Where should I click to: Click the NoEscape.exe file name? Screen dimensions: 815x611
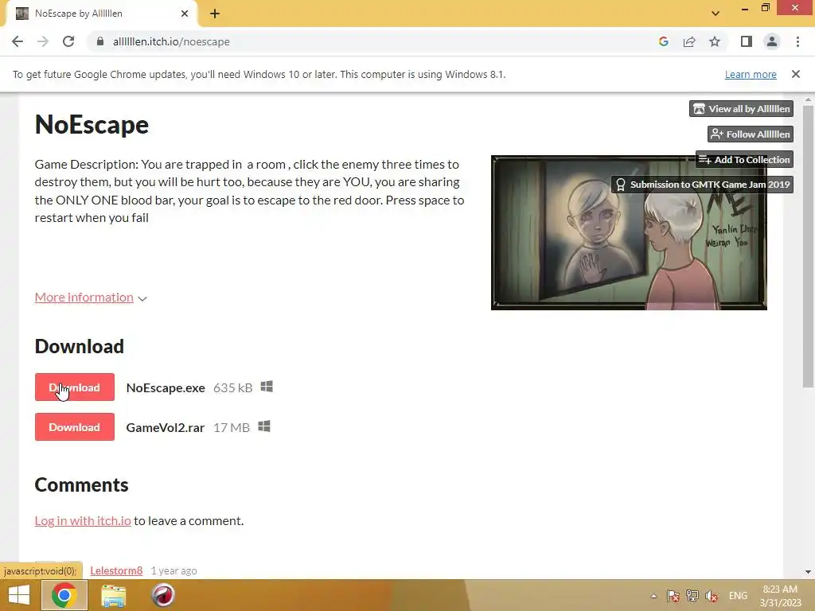click(x=166, y=387)
